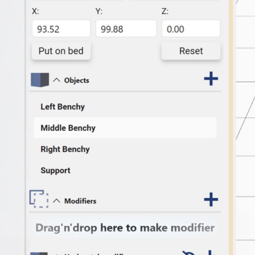Click the Modifiers dashed-box icon
Screen dimensions: 255x255
(x=39, y=199)
